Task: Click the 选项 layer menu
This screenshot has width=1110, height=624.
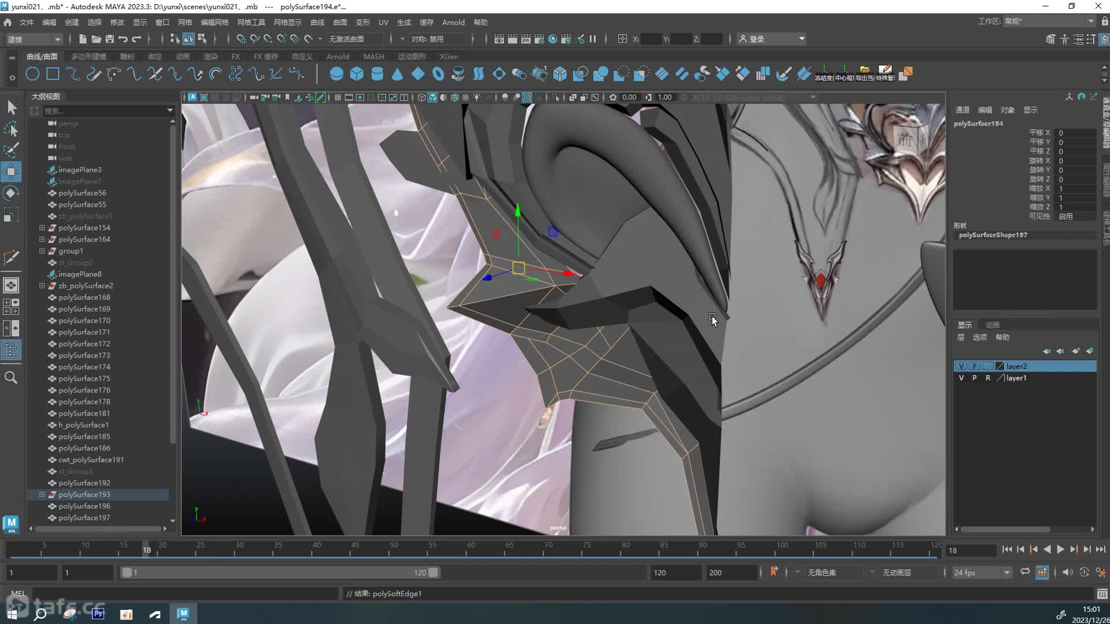Action: coord(980,337)
